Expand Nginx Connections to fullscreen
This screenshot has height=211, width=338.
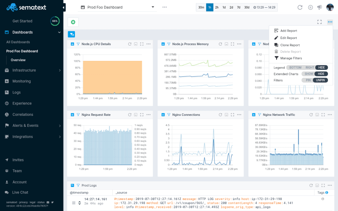pyautogui.click(x=233, y=115)
